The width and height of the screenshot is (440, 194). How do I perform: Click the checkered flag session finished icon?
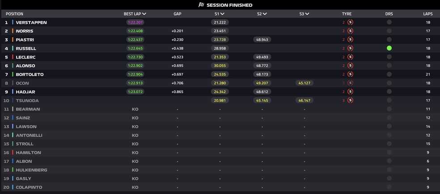[201, 5]
